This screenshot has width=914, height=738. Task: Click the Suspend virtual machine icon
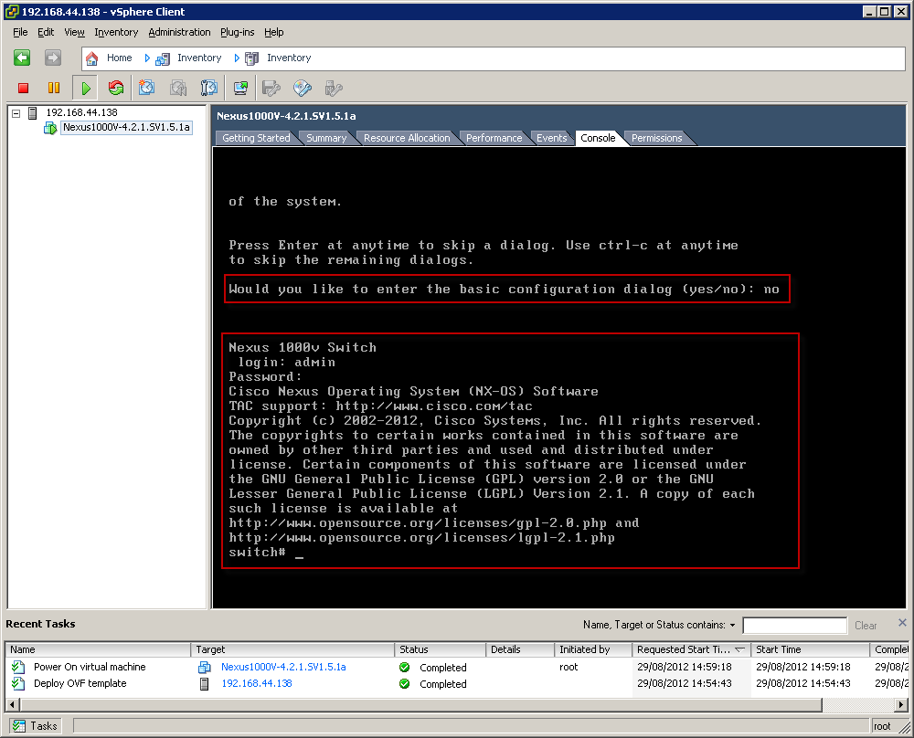tap(54, 88)
